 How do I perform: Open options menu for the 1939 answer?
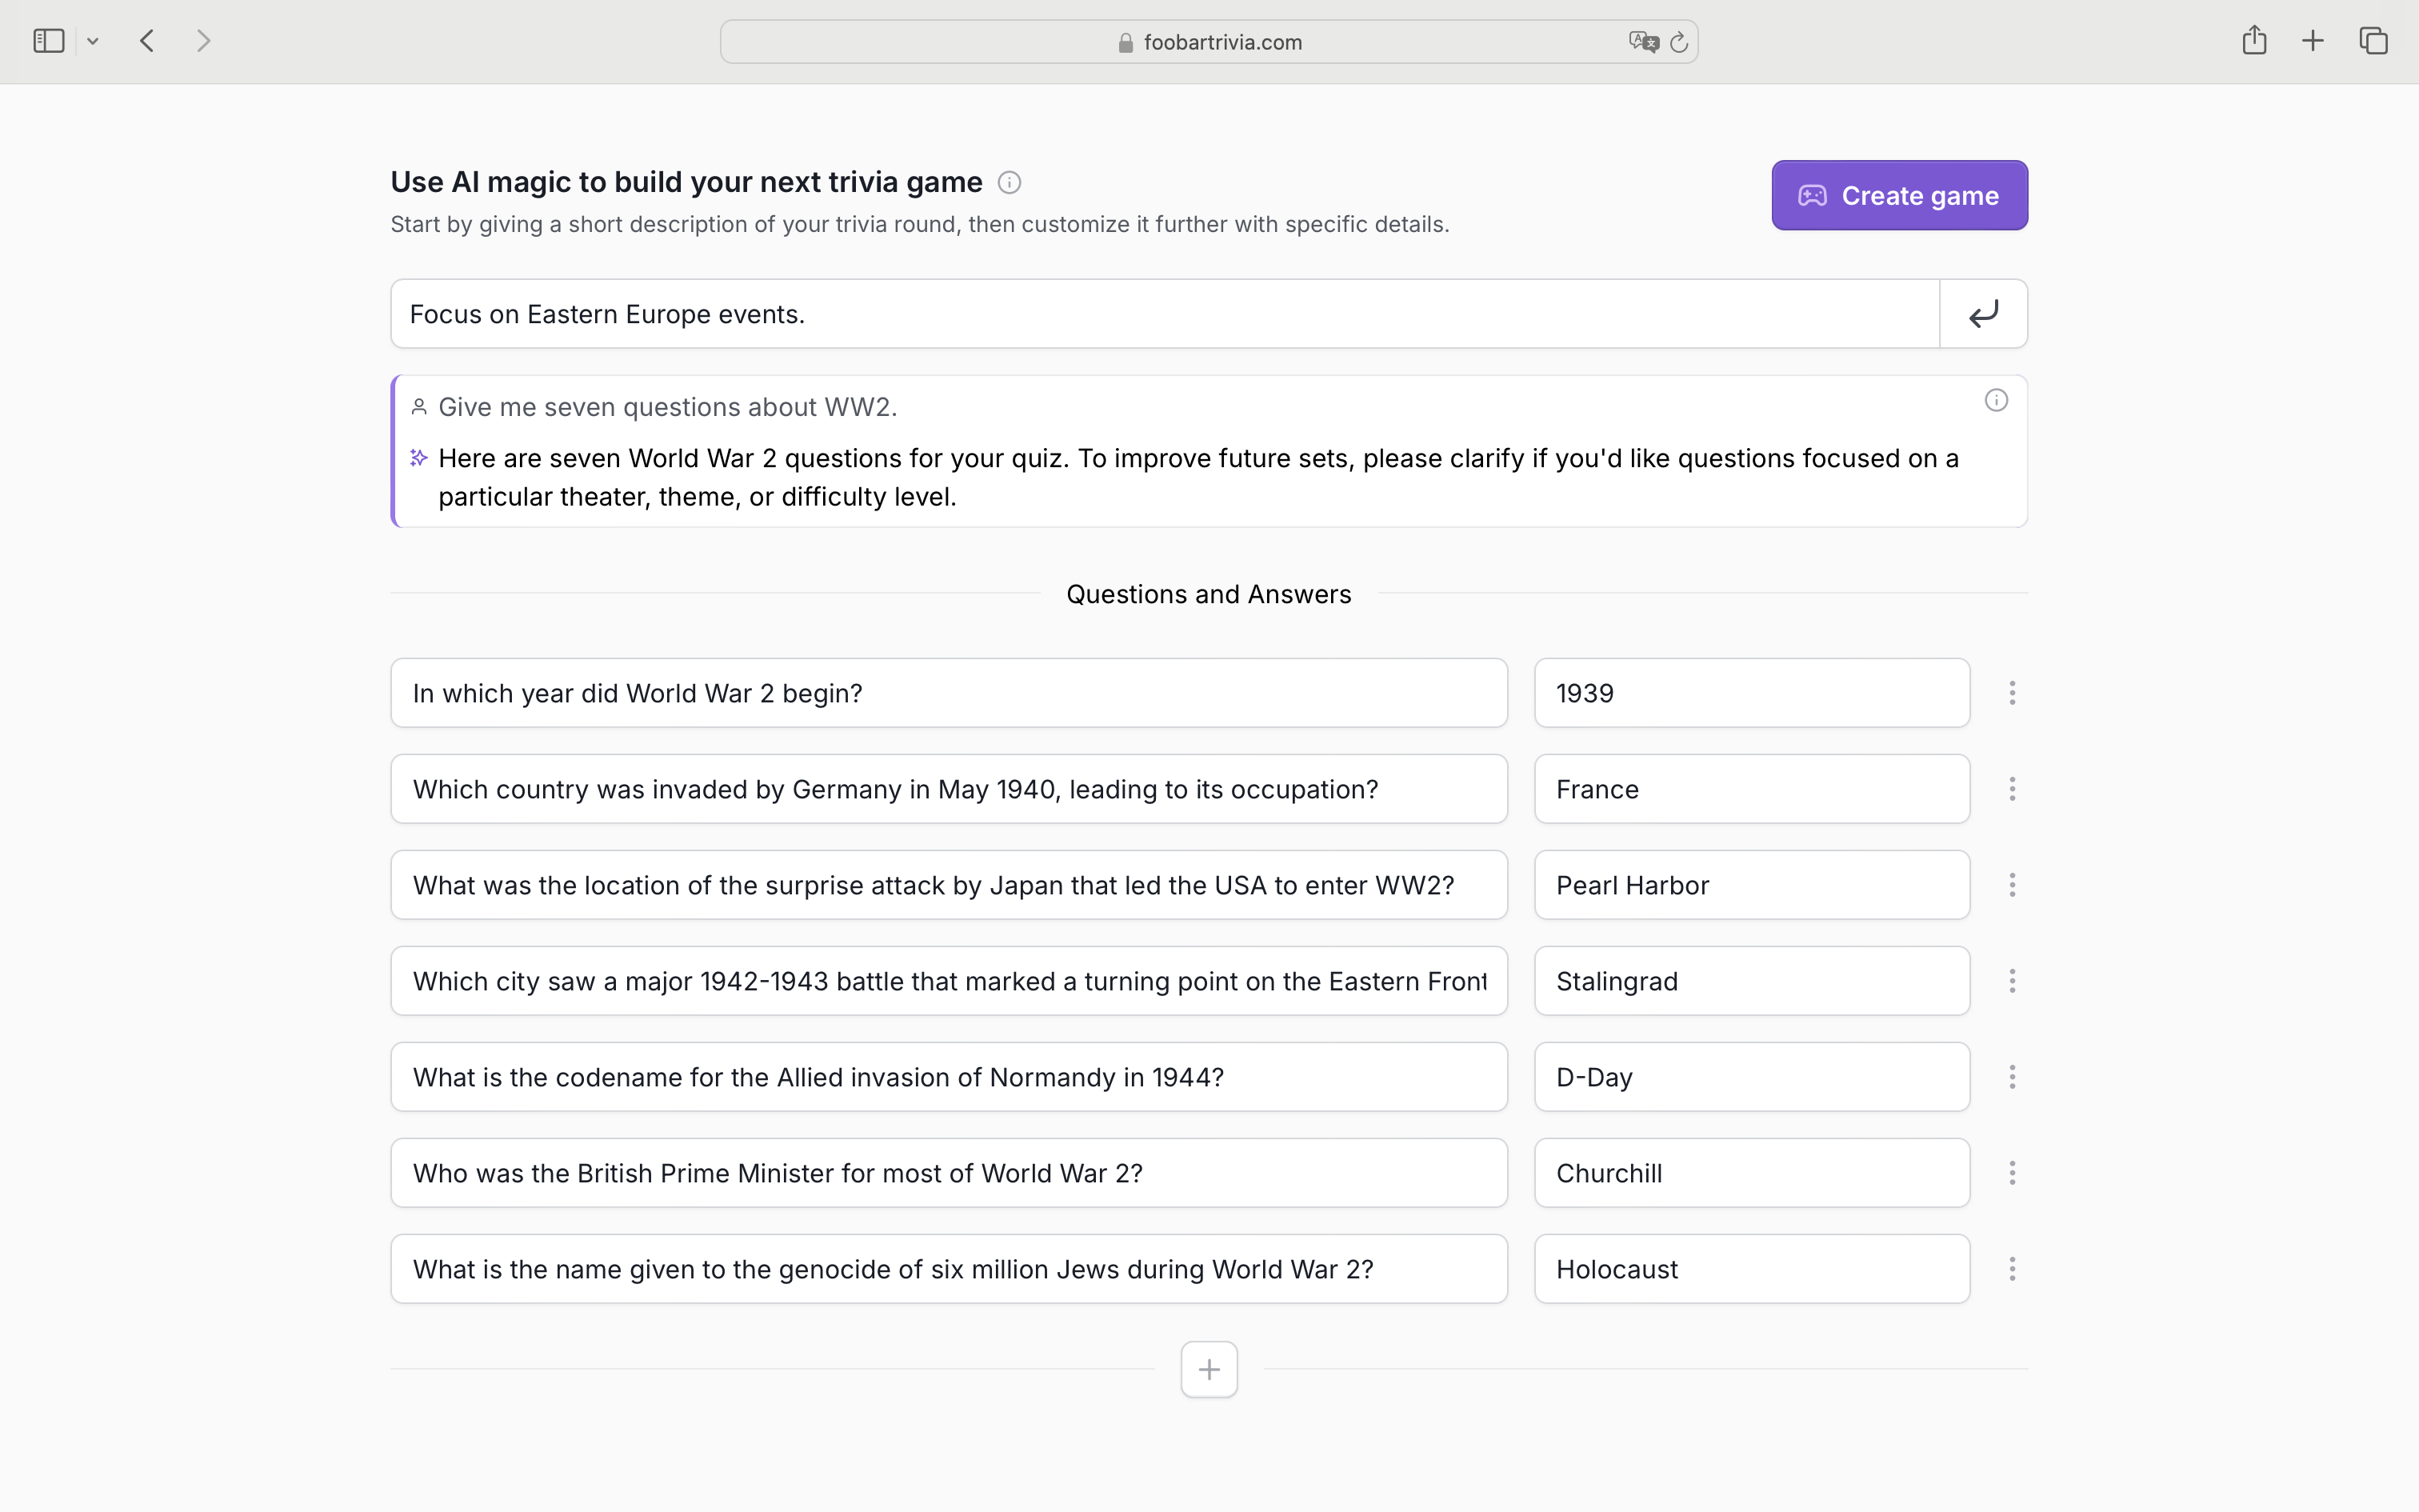[x=2012, y=692]
